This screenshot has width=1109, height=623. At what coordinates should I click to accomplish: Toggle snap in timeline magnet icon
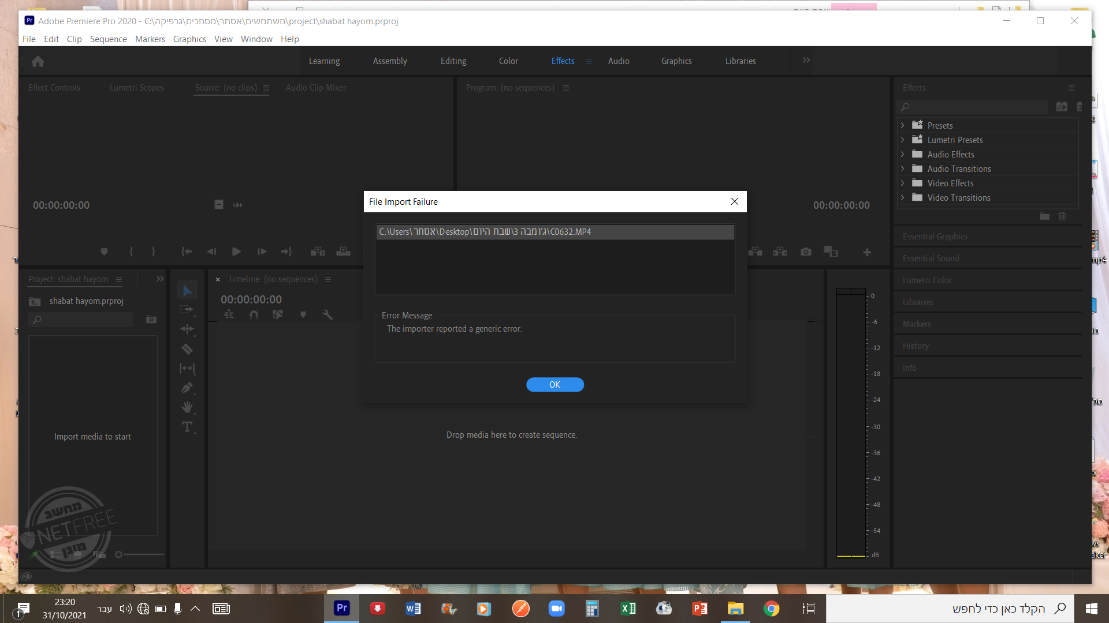coord(254,314)
